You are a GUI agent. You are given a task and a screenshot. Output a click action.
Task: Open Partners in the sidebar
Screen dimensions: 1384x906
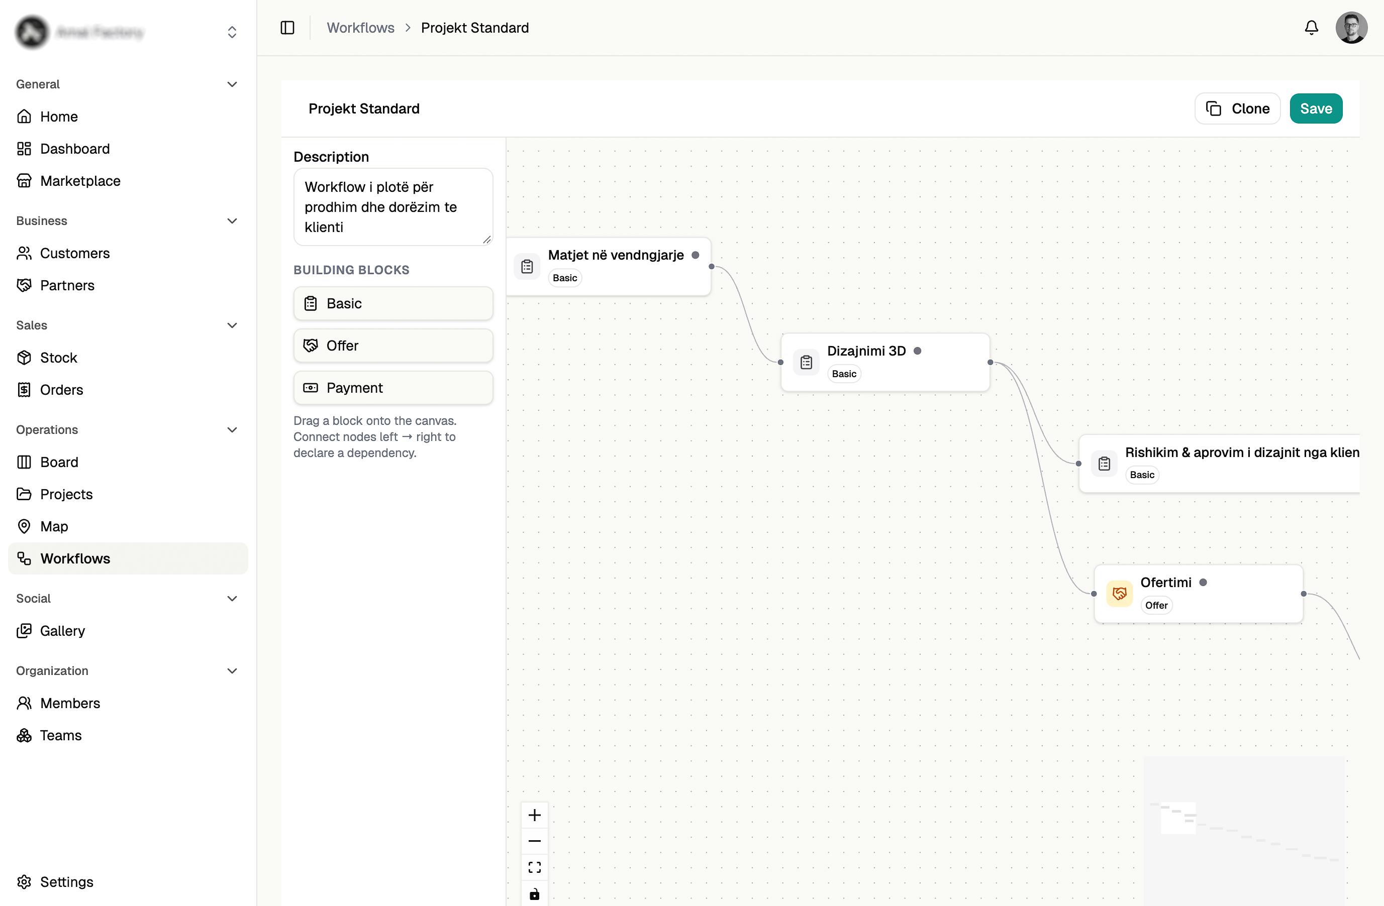click(x=128, y=285)
